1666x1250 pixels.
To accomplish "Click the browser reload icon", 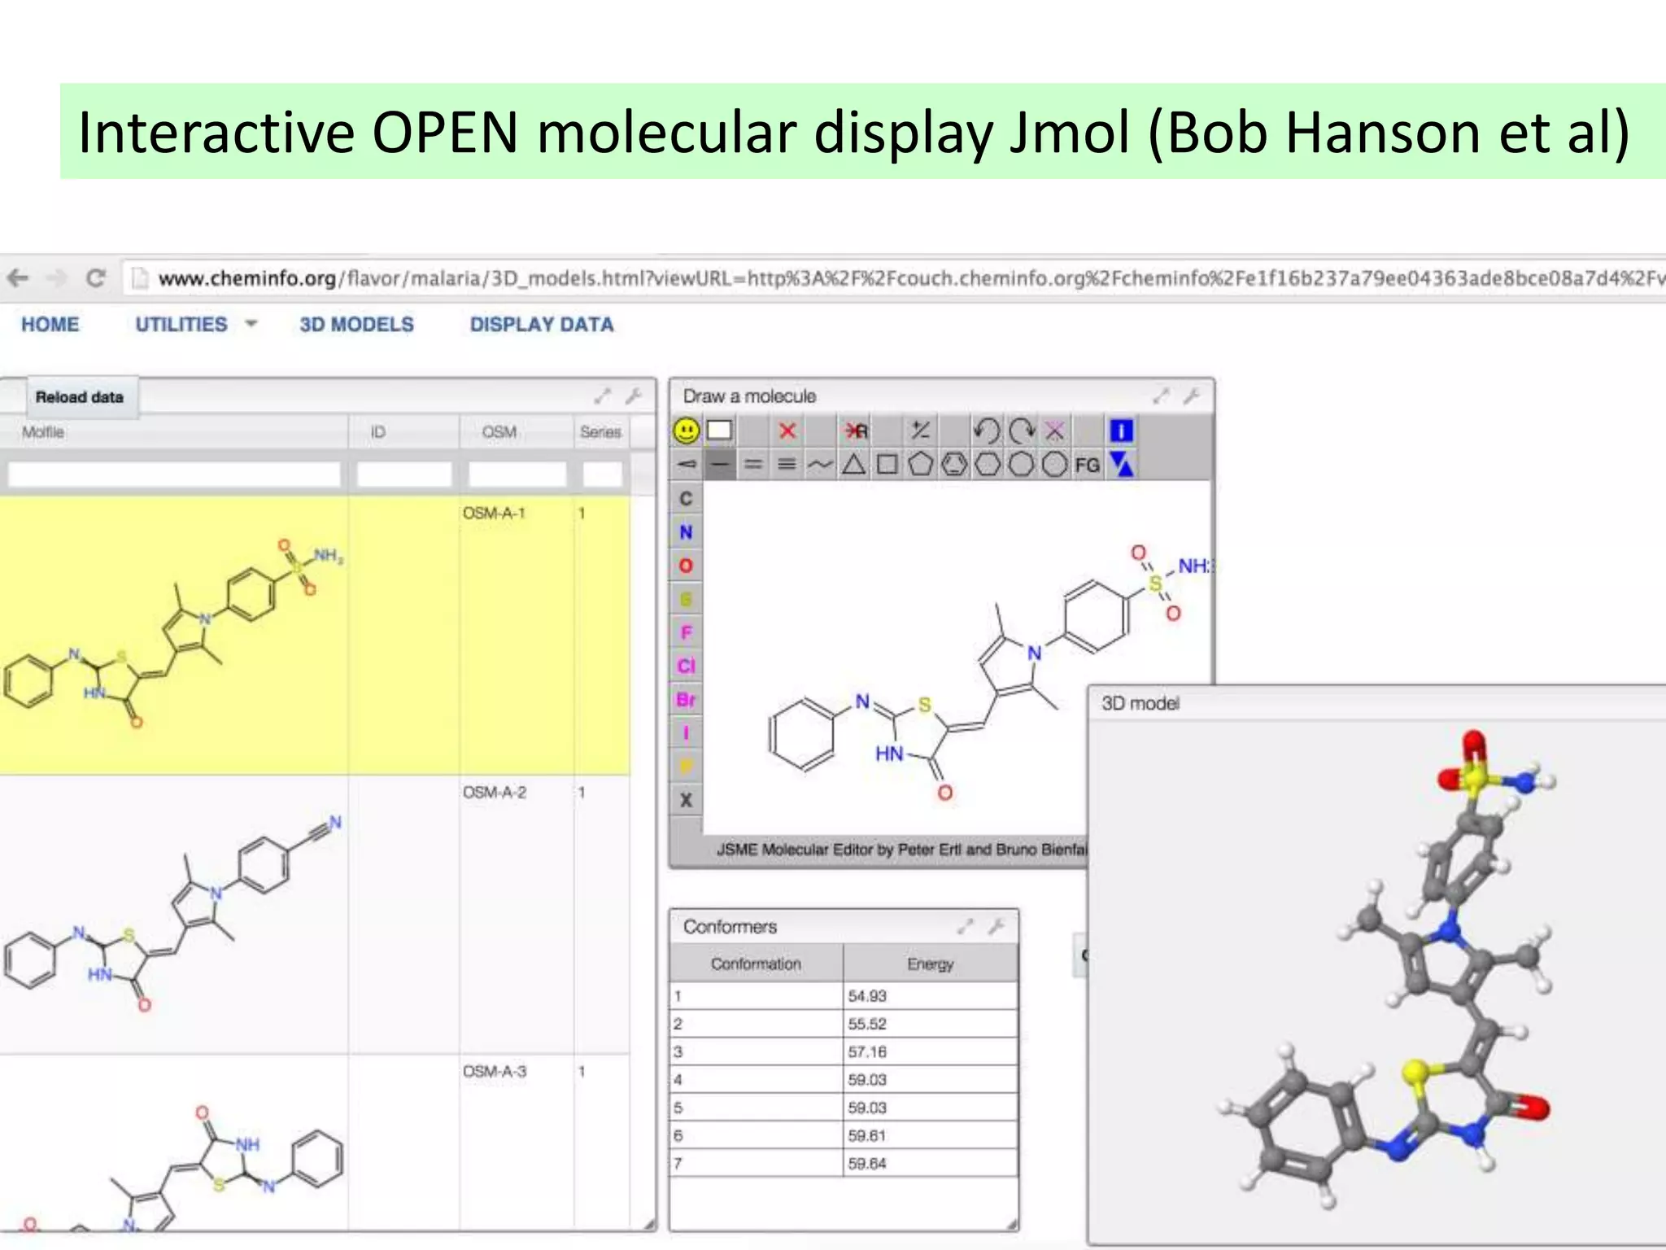I will point(96,278).
